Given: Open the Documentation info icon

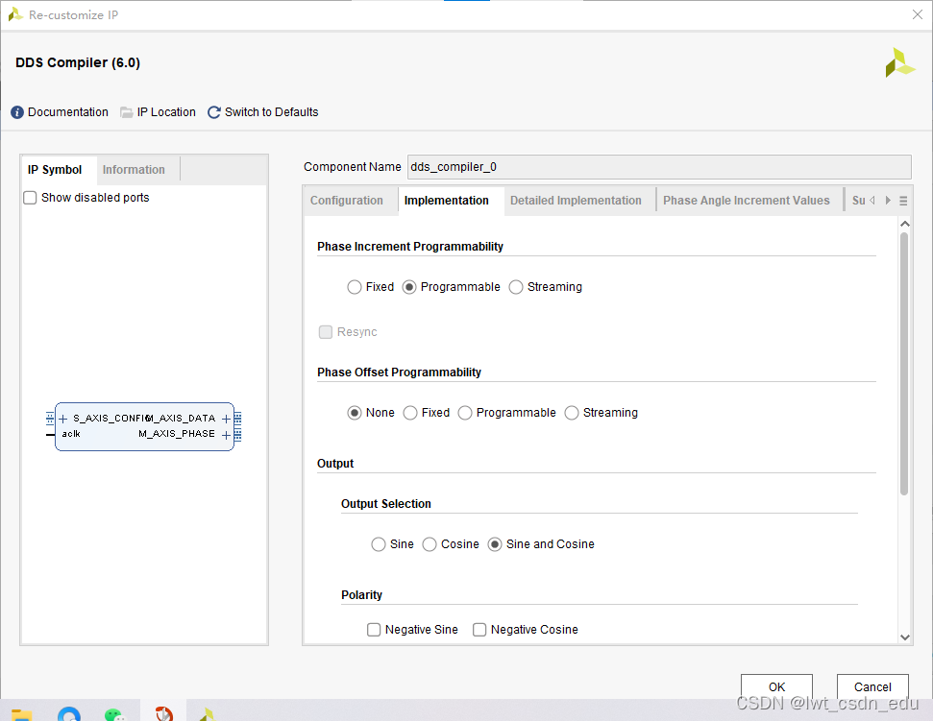Looking at the screenshot, I should [17, 112].
